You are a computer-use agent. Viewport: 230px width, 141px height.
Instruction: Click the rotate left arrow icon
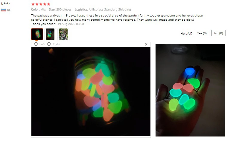[x=36, y=44]
